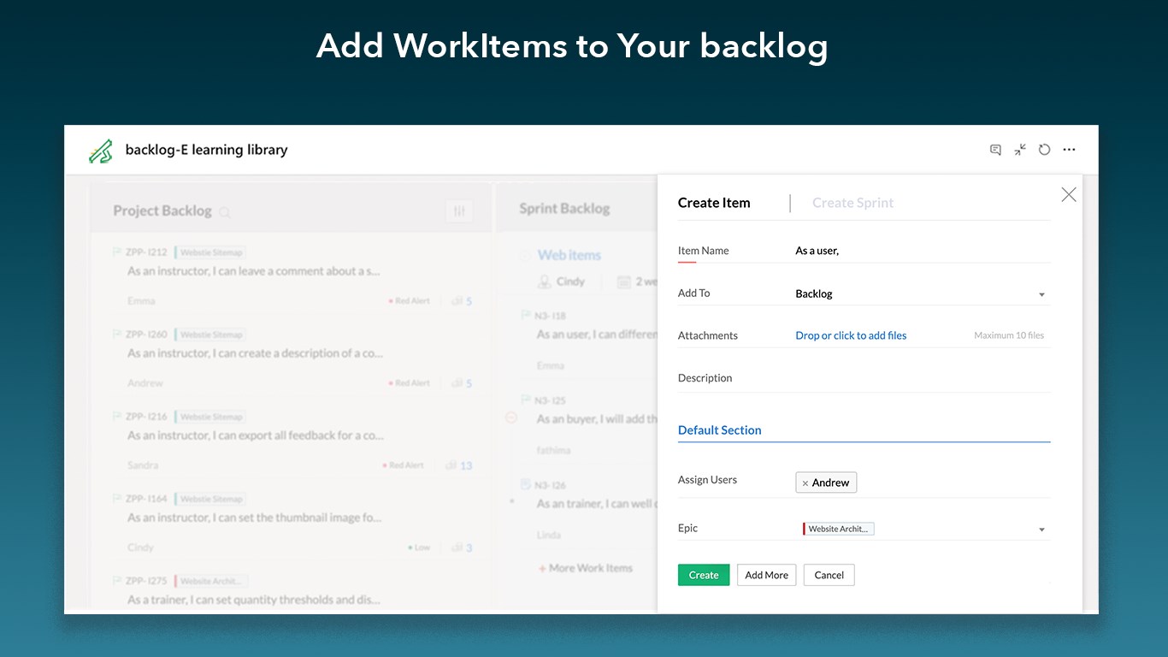Click the Sprint Backlog heading
This screenshot has width=1168, height=657.
[564, 208]
